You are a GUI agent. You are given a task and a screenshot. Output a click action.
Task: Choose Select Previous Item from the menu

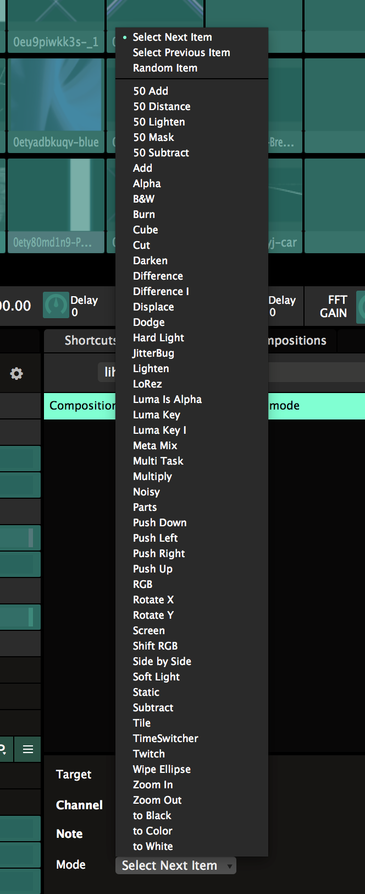(181, 53)
